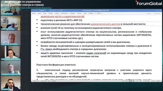The height and width of the screenshot is (91, 163).
Task: Click the Save icon in title bar
Action: coord(53,11)
